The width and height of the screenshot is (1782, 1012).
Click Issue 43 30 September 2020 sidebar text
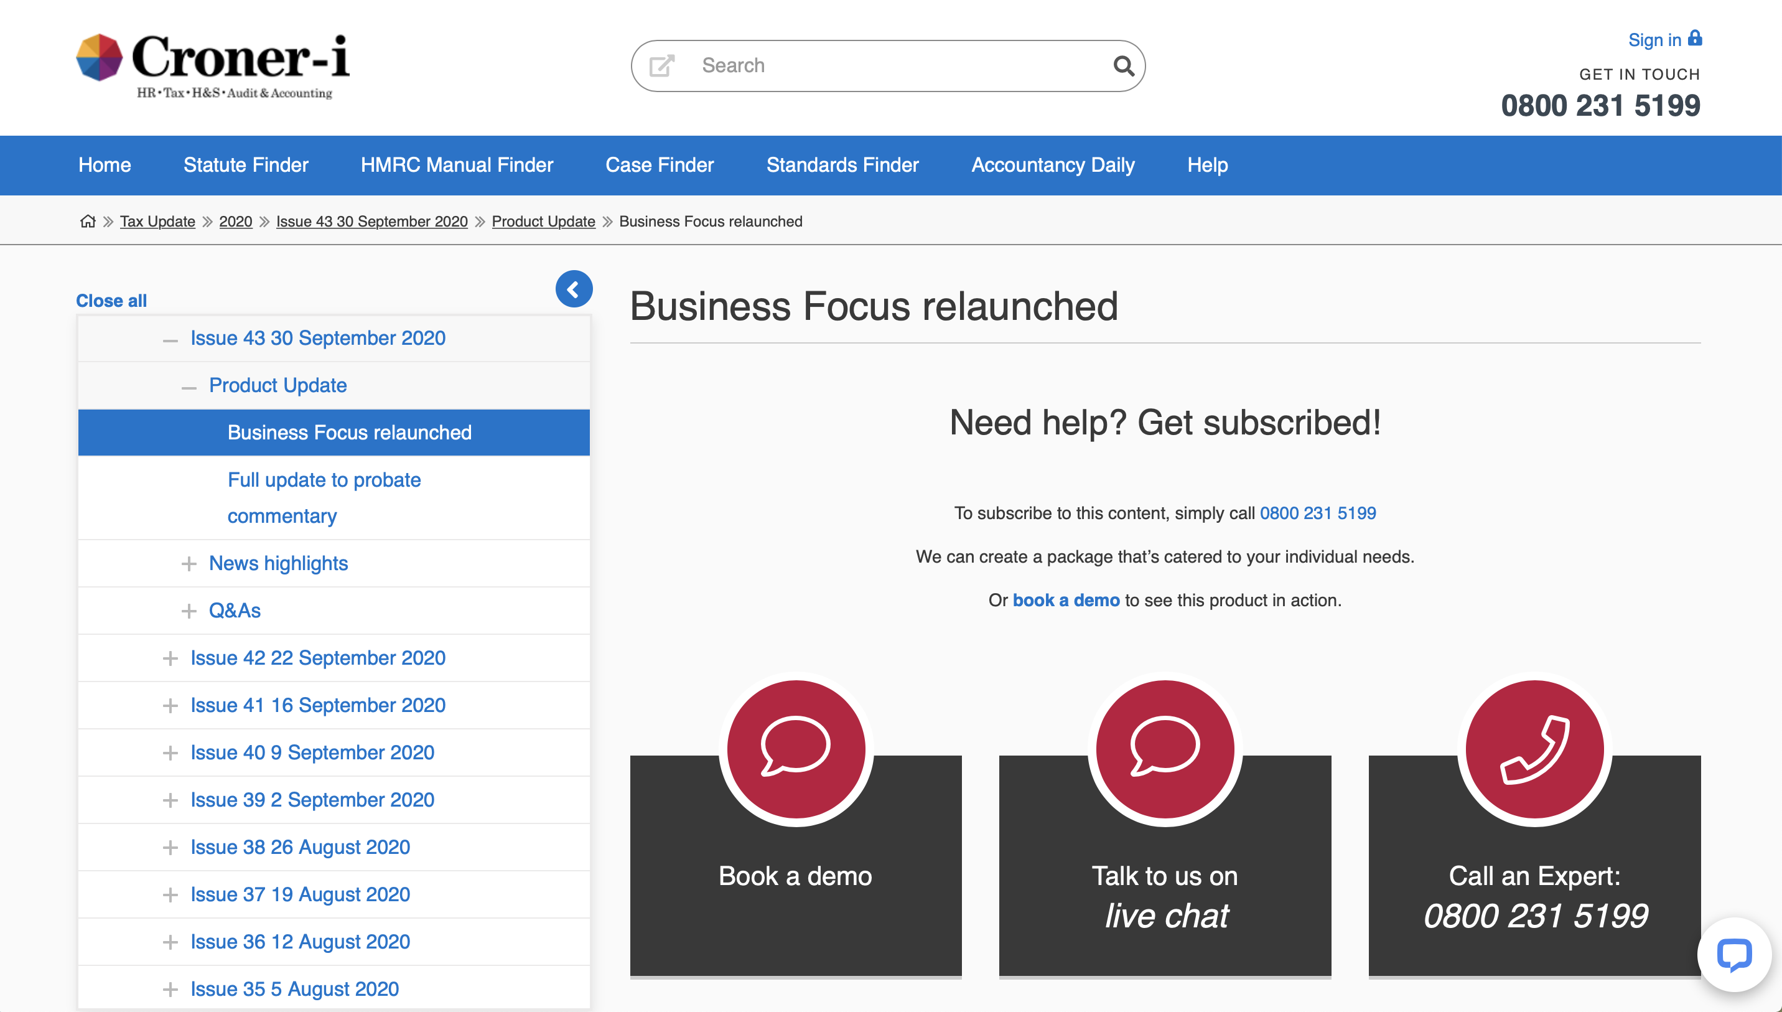pos(318,338)
